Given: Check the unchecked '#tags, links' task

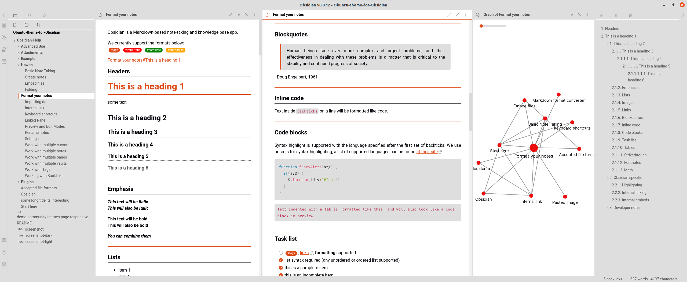Looking at the screenshot, I should 281,253.
